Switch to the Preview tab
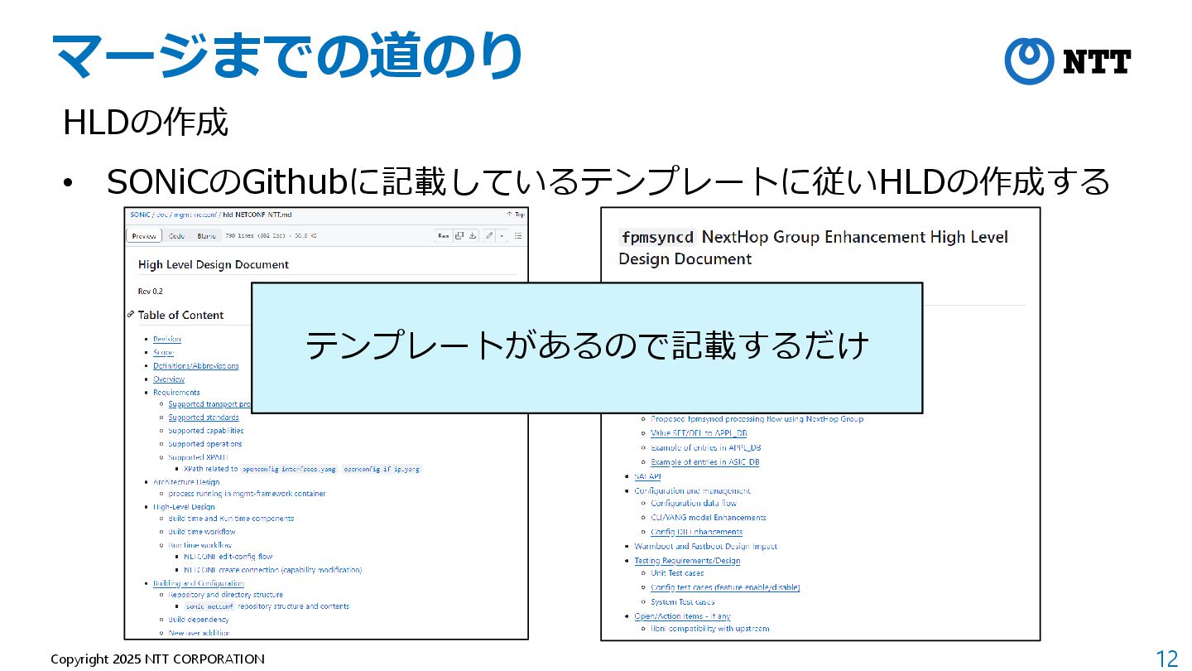Screen dimensions: 1192x671 click(x=144, y=235)
